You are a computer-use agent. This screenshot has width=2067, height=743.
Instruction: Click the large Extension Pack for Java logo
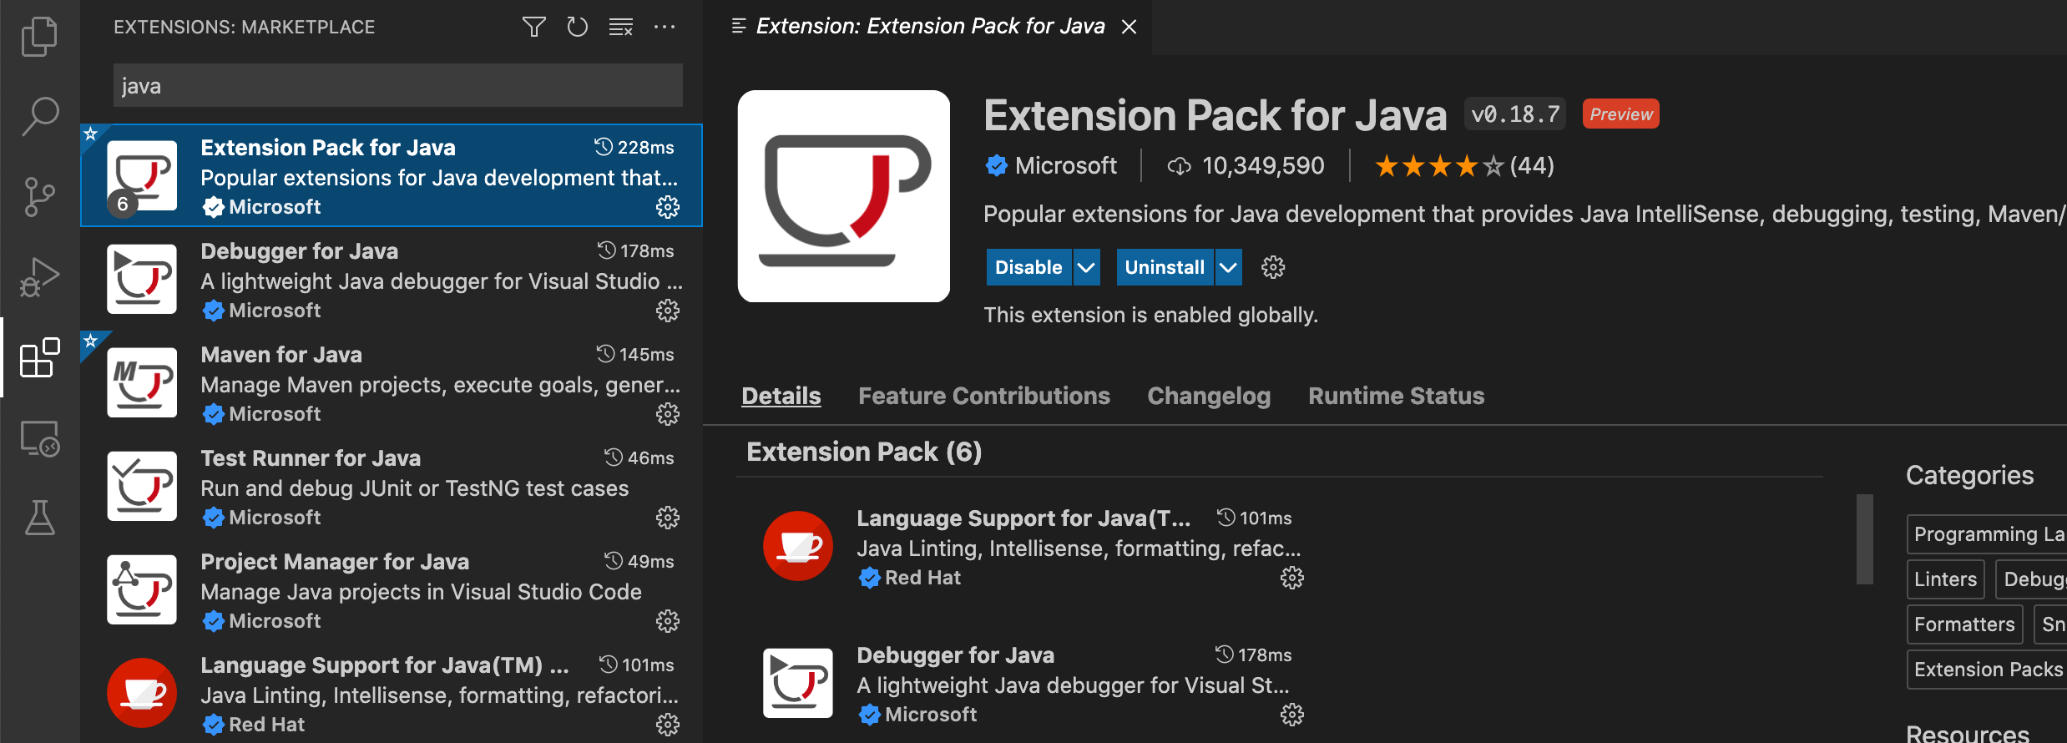coord(844,196)
